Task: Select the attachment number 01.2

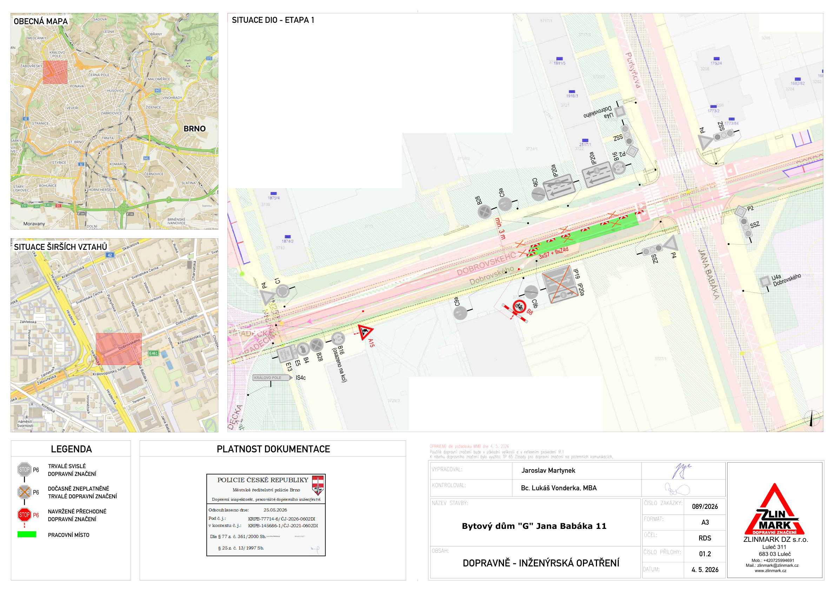Action: tap(705, 554)
